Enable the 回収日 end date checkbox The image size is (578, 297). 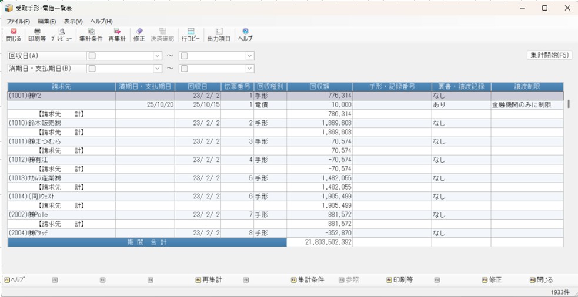click(184, 56)
